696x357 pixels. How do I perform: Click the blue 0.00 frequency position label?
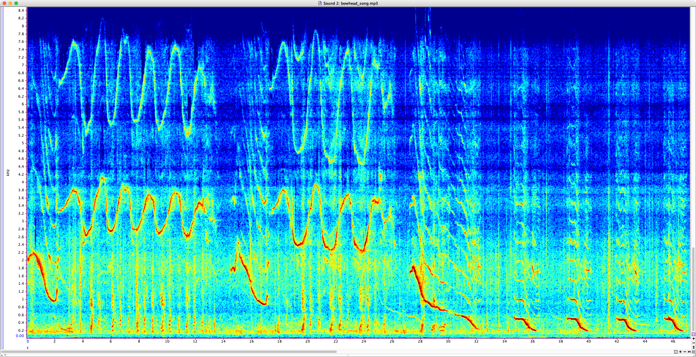[x=20, y=336]
